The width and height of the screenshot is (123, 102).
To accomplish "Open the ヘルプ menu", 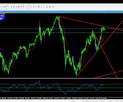I will (x=28, y=5).
